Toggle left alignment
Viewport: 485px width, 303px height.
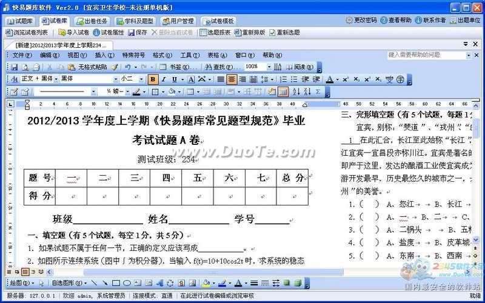pos(221,79)
